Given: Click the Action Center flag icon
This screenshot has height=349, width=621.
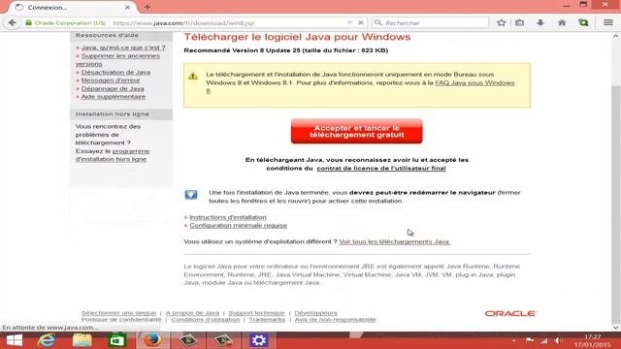Looking at the screenshot, I should pyautogui.click(x=529, y=340).
